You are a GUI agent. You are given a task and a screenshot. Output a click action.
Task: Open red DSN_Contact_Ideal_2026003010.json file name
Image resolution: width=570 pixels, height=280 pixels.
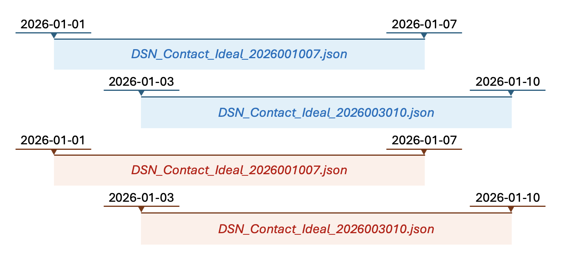click(326, 229)
